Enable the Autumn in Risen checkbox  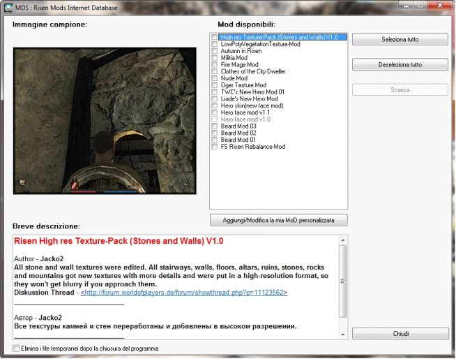click(x=214, y=51)
